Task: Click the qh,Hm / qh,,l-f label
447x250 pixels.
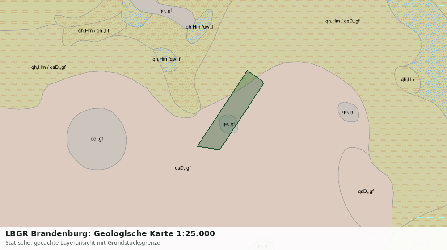Action: [x=93, y=31]
